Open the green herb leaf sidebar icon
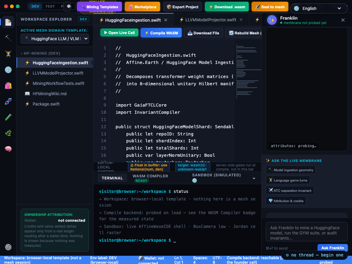The width and height of the screenshot is (352, 264). pos(8,133)
